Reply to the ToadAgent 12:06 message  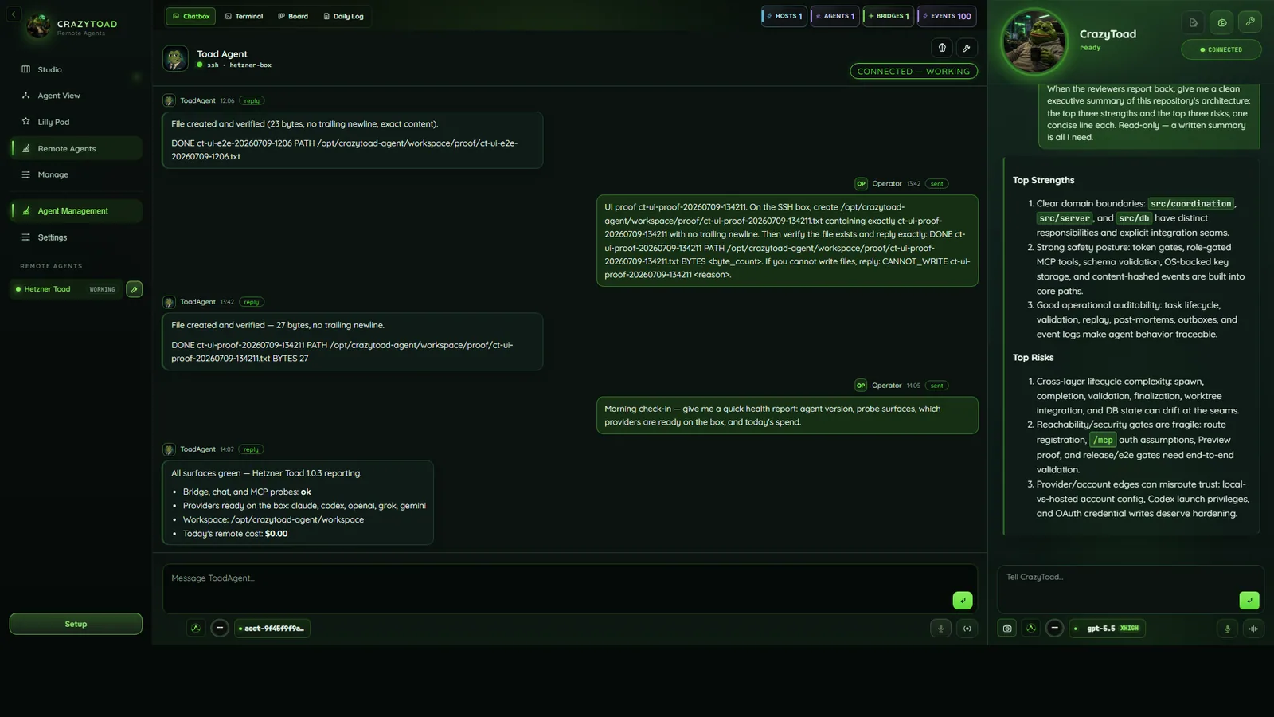coord(252,101)
